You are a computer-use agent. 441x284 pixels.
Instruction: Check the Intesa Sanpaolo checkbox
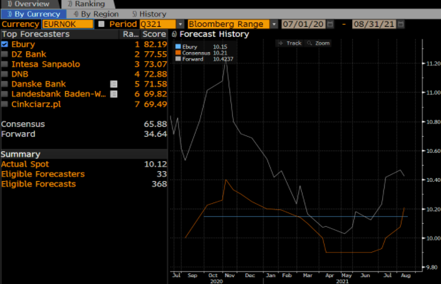(x=4, y=64)
